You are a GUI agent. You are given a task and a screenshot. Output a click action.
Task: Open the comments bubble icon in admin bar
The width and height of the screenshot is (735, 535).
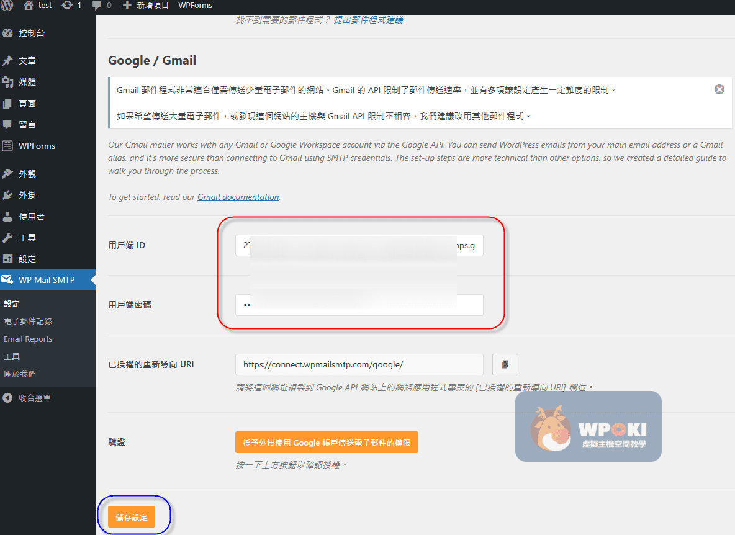97,5
